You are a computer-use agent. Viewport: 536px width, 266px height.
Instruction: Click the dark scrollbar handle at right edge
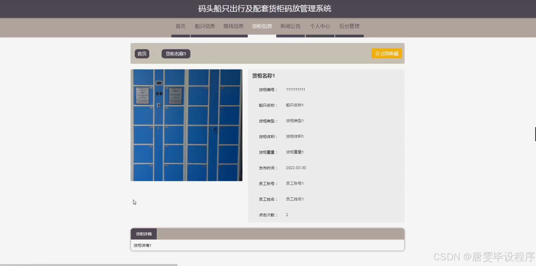[535, 134]
